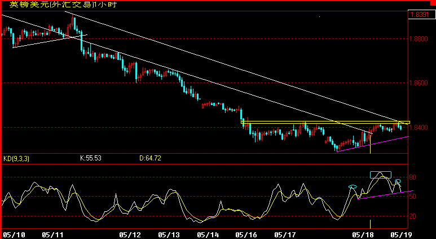Viewport: 436px width, 239px height.
Task: Select the small cyan ellipse near KD 70 before 05/18
Action: (353, 186)
